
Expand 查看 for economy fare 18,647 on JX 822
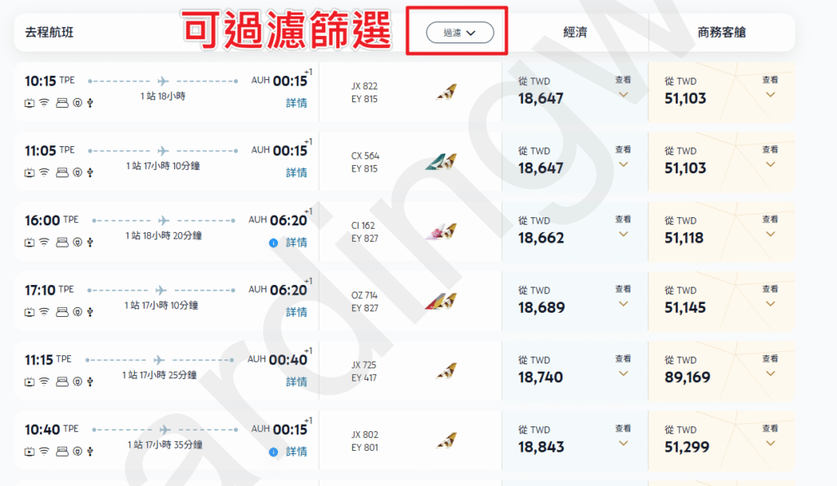(623, 87)
